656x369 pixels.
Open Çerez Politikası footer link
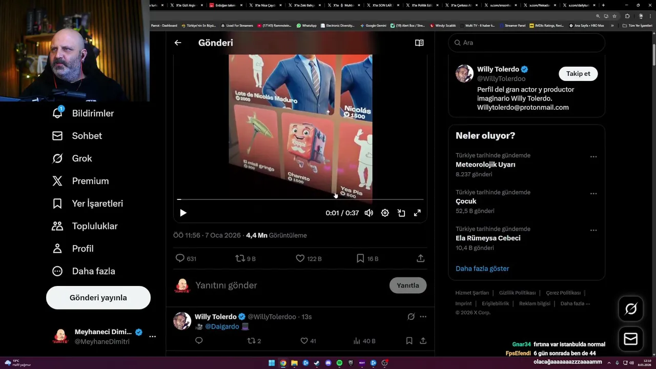point(563,293)
